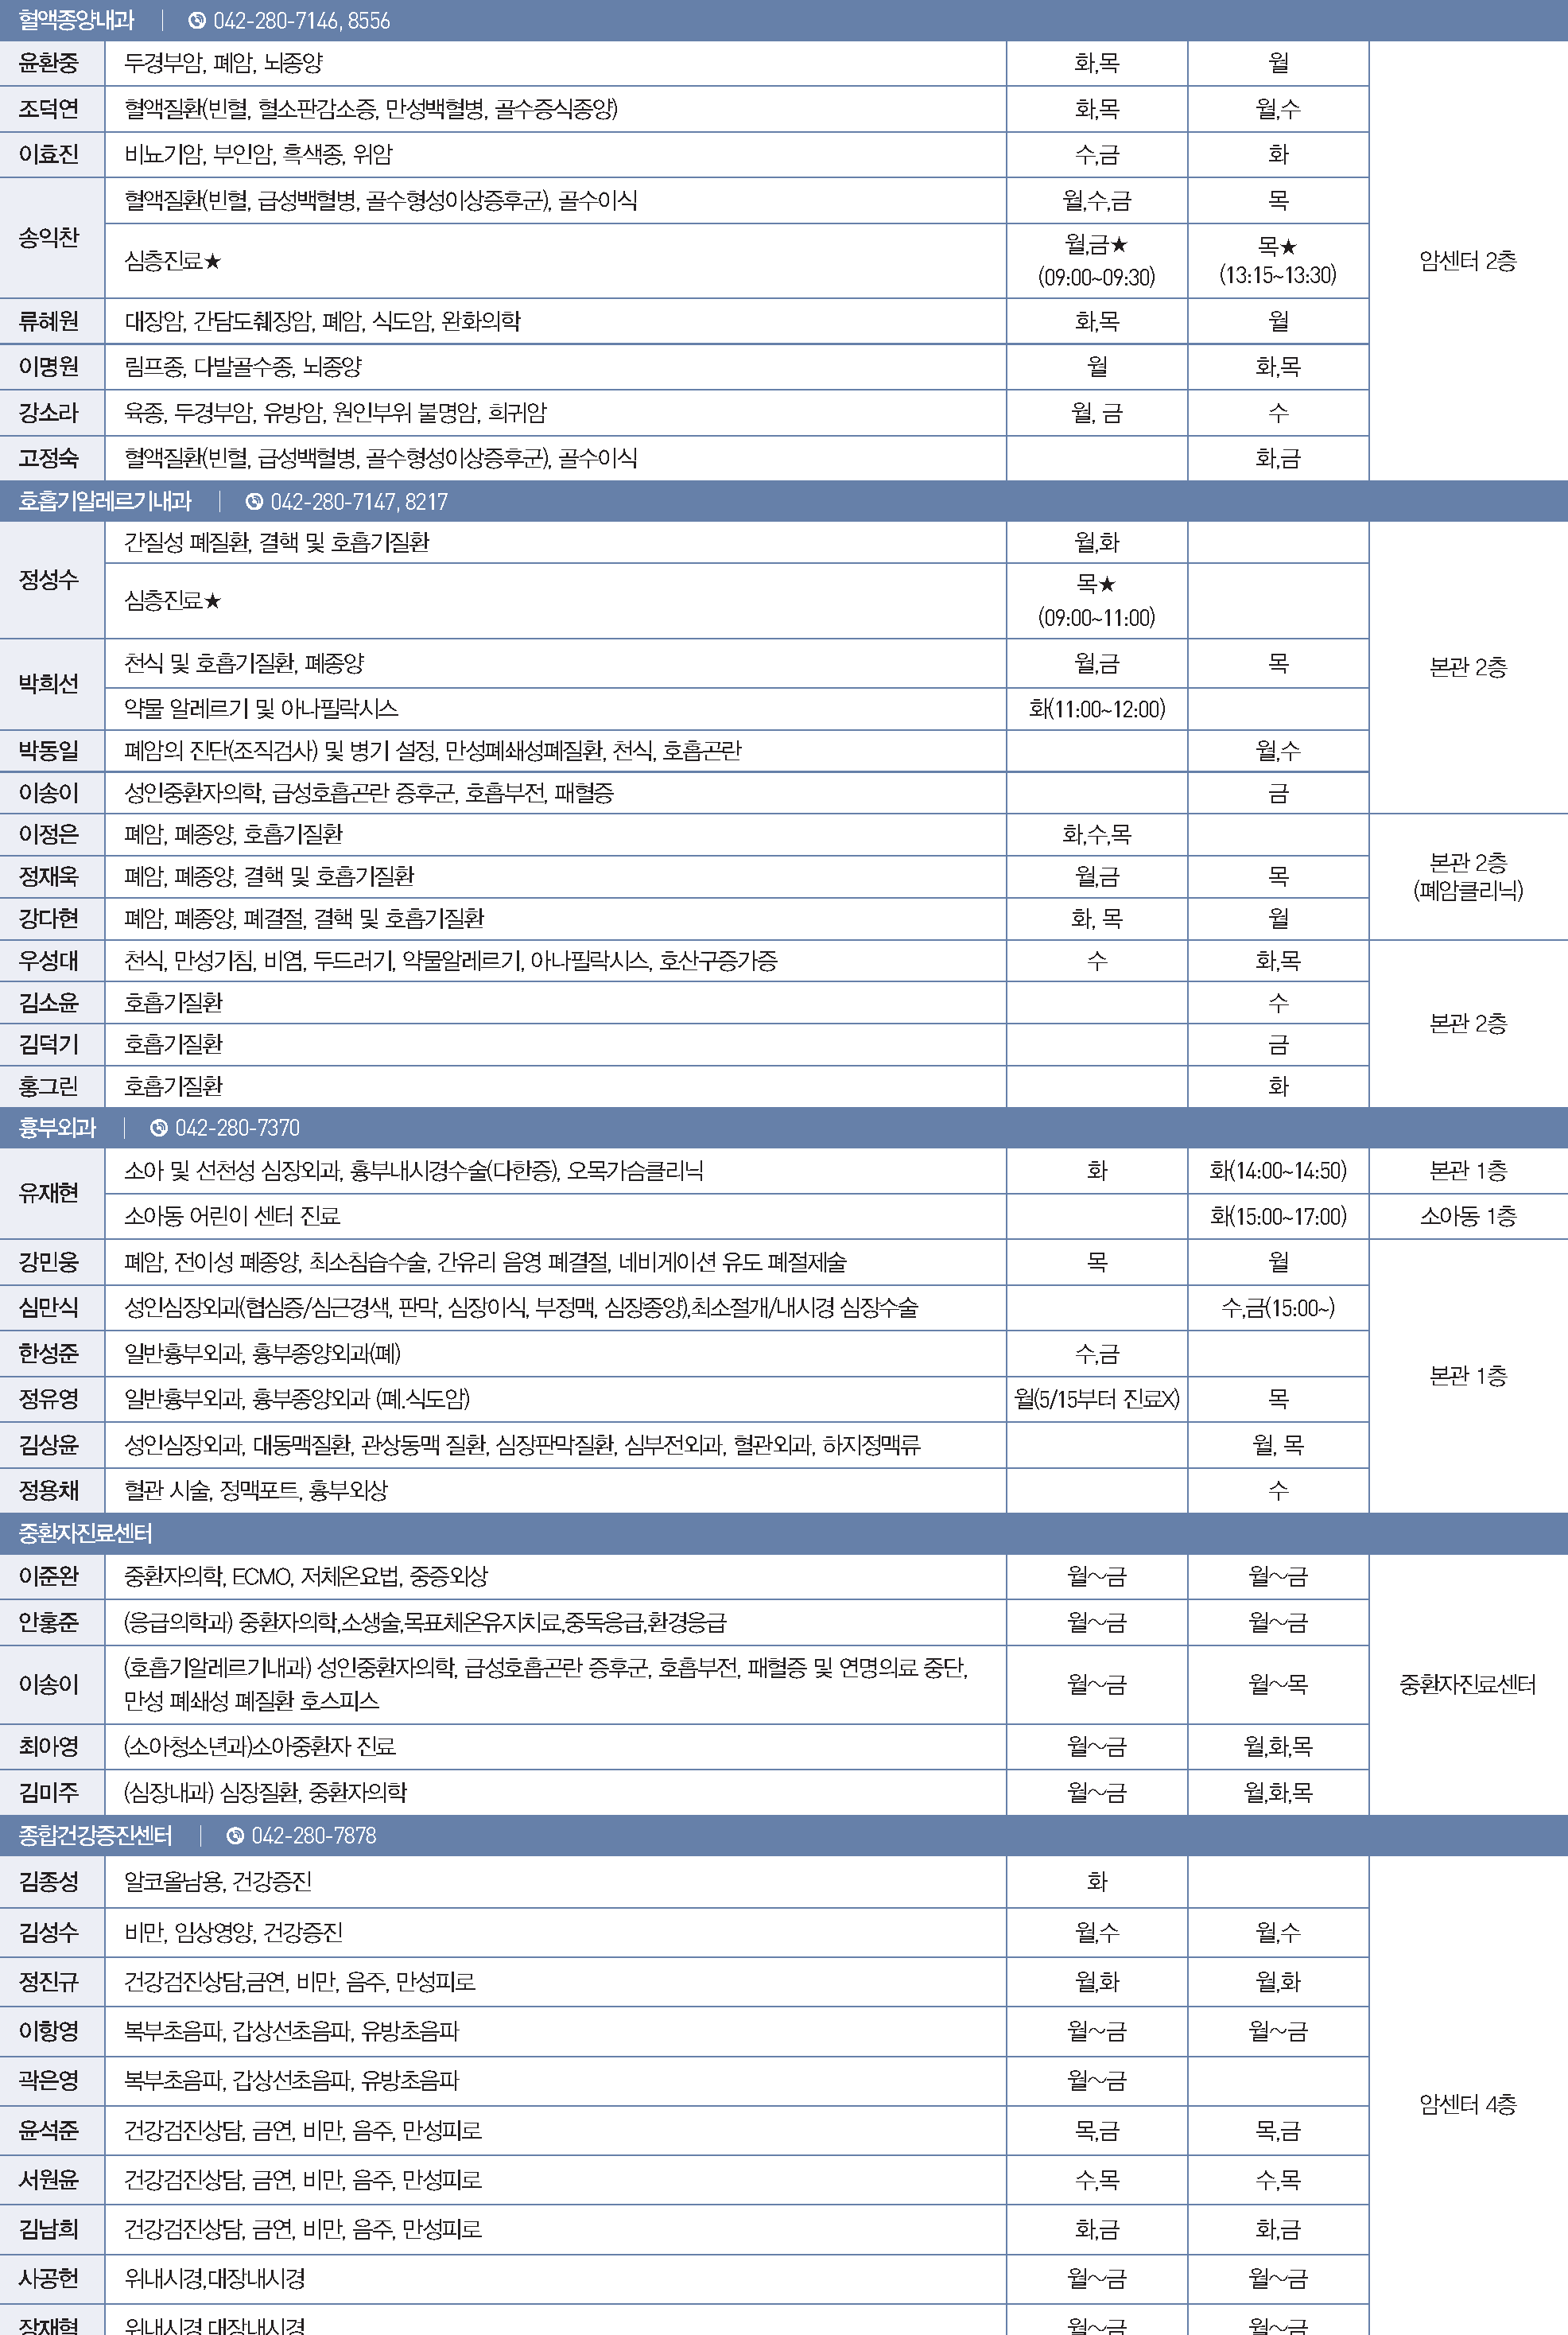The image size is (1568, 2335).
Task: Click doctor name '유재현'
Action: (48, 1193)
